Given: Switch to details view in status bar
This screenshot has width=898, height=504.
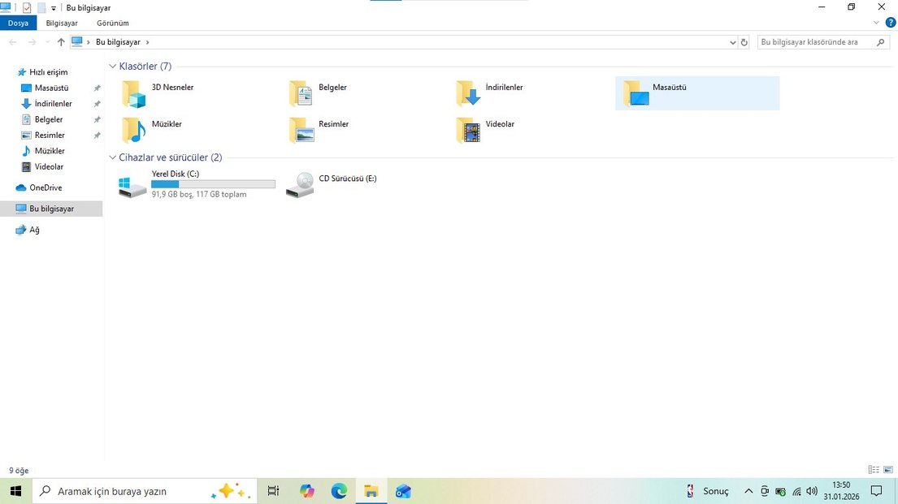Looking at the screenshot, I should [874, 470].
